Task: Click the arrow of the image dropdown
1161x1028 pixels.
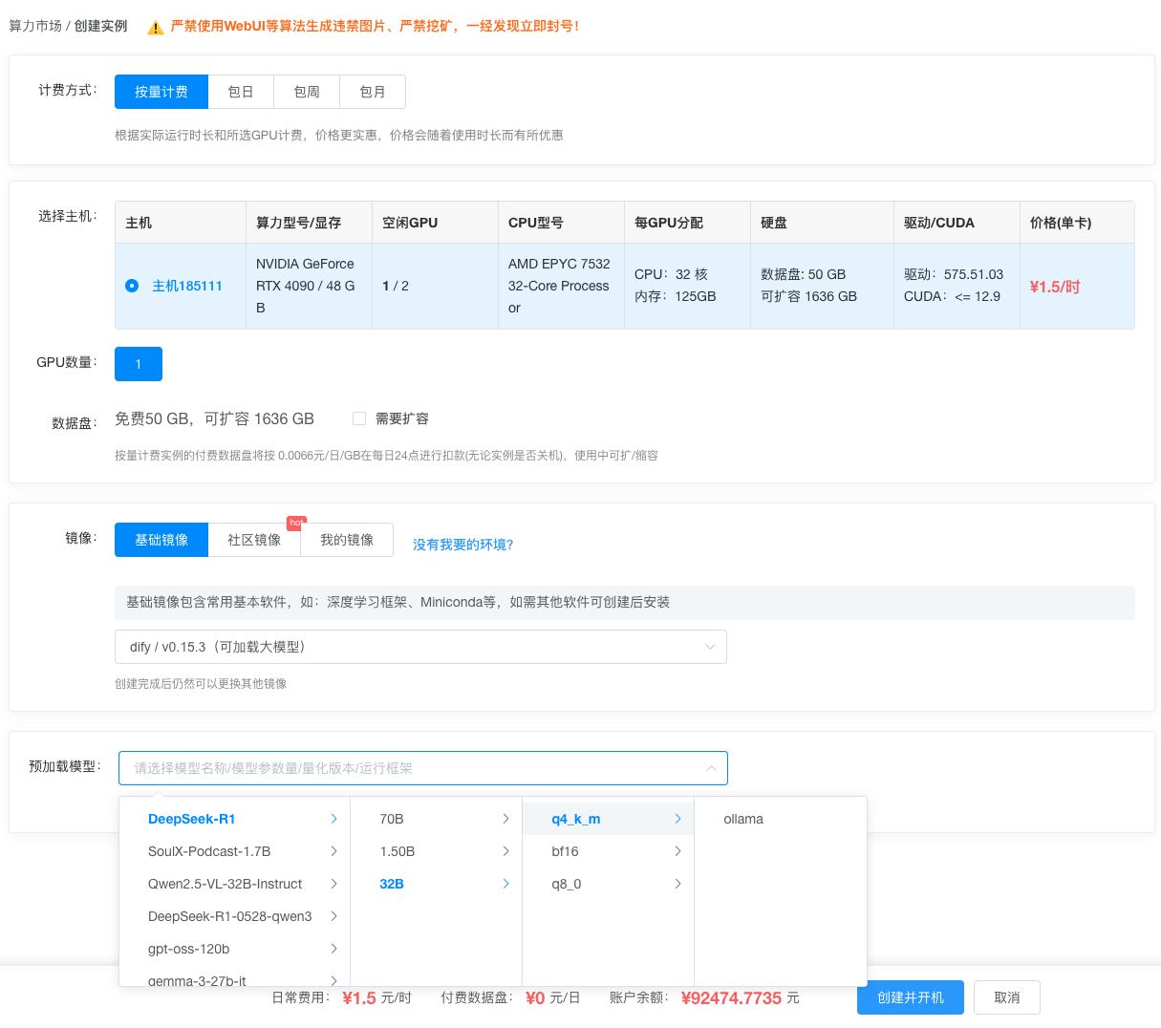Action: (x=710, y=647)
